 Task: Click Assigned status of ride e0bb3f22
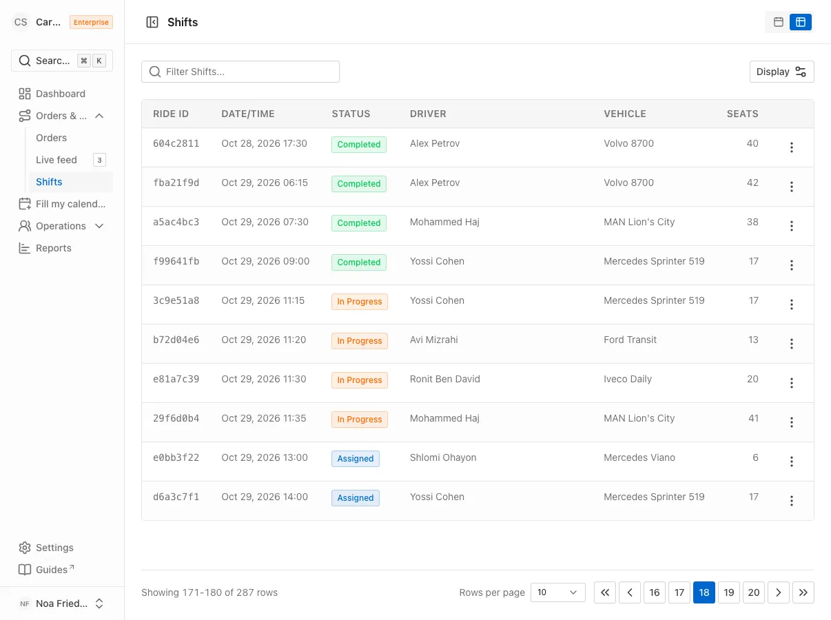coord(356,459)
